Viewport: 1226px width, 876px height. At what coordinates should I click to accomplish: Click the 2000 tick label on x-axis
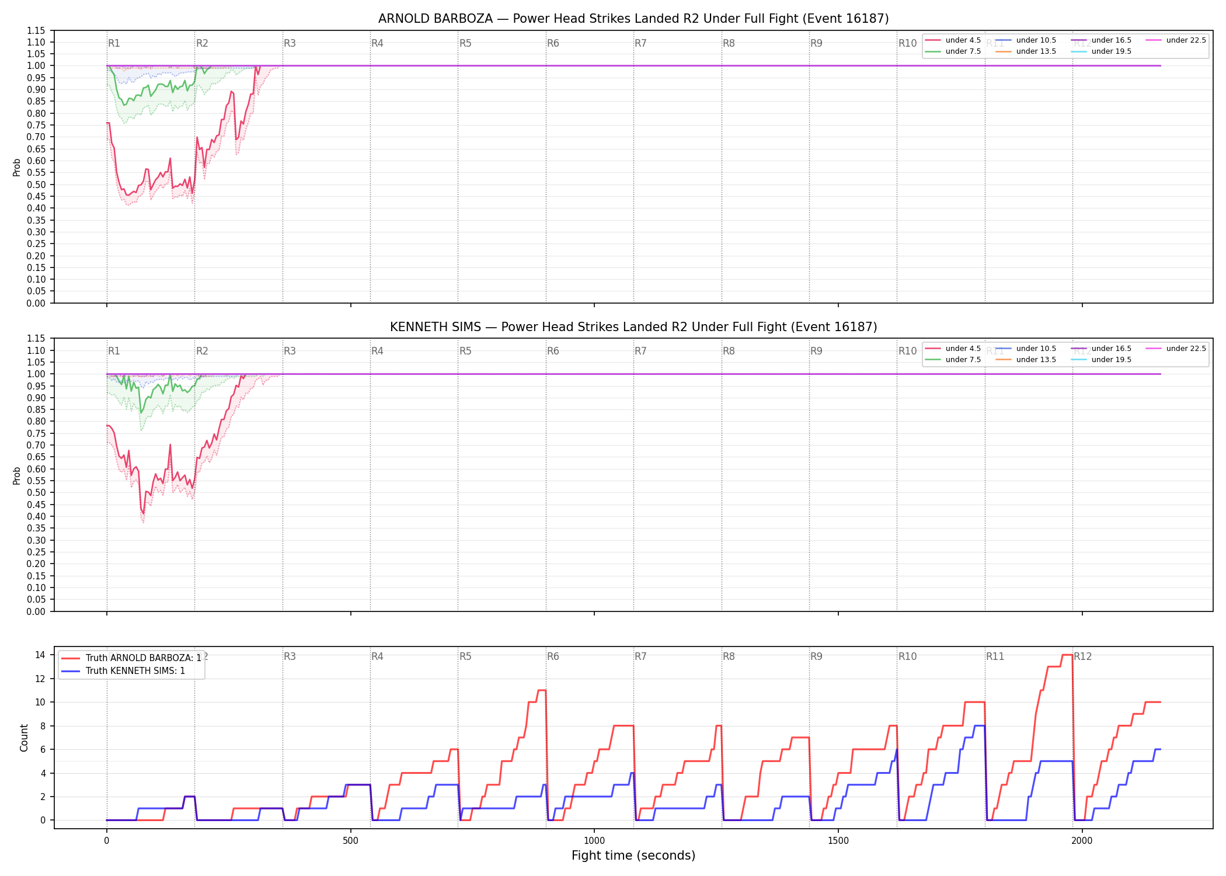point(1082,841)
